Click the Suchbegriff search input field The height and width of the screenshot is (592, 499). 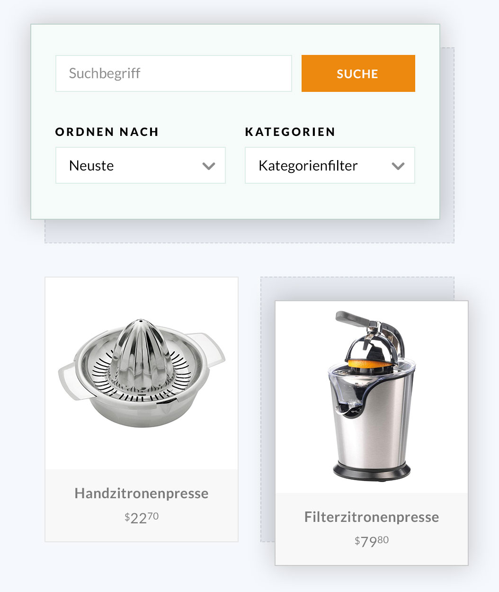tap(173, 73)
